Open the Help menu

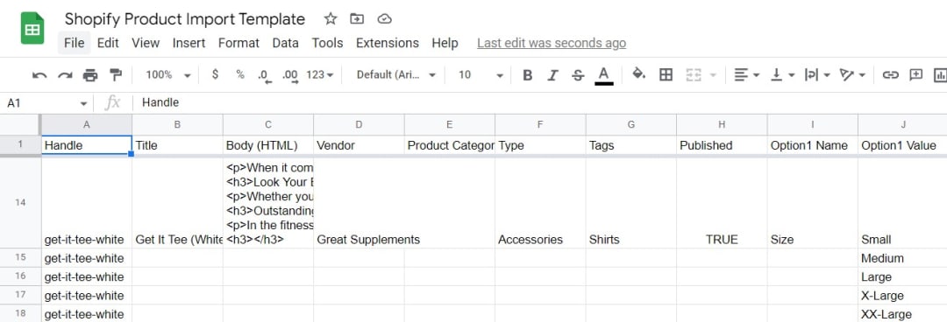[445, 43]
